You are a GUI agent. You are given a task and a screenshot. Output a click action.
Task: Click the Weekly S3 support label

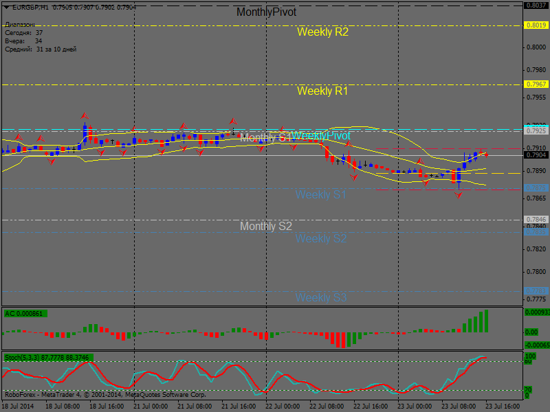pyautogui.click(x=321, y=297)
